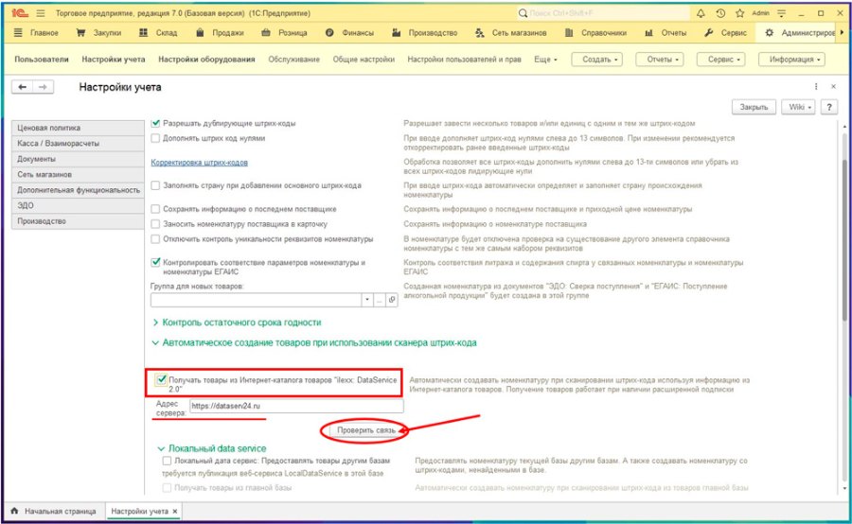
Task: Go forward with the right arrow
Action: tap(43, 87)
